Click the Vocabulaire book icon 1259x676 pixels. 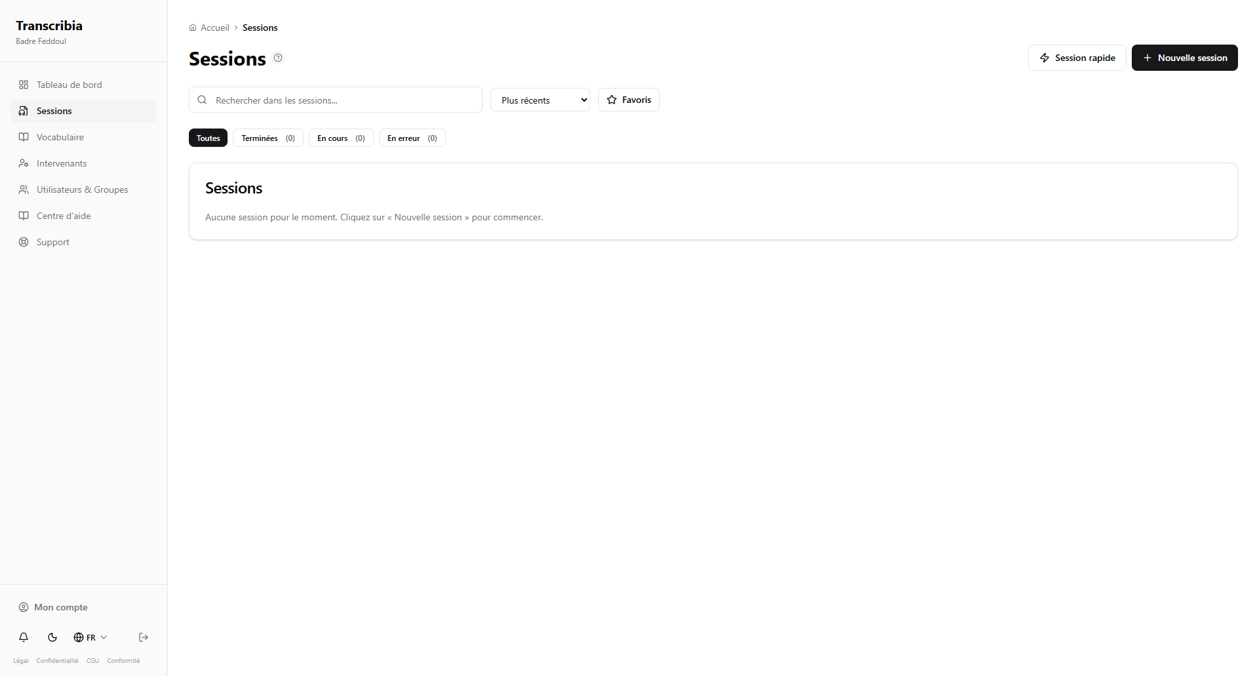[x=24, y=137]
